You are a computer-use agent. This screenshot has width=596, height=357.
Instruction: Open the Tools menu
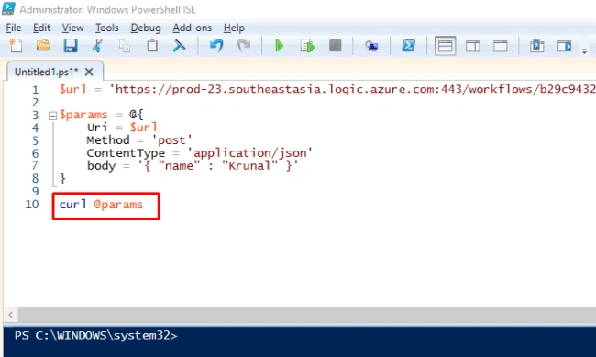click(x=106, y=28)
